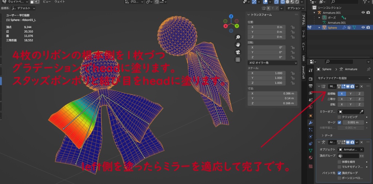Open the モディファイアーを追加 dropdown
This screenshot has height=184, width=373.
344,78
